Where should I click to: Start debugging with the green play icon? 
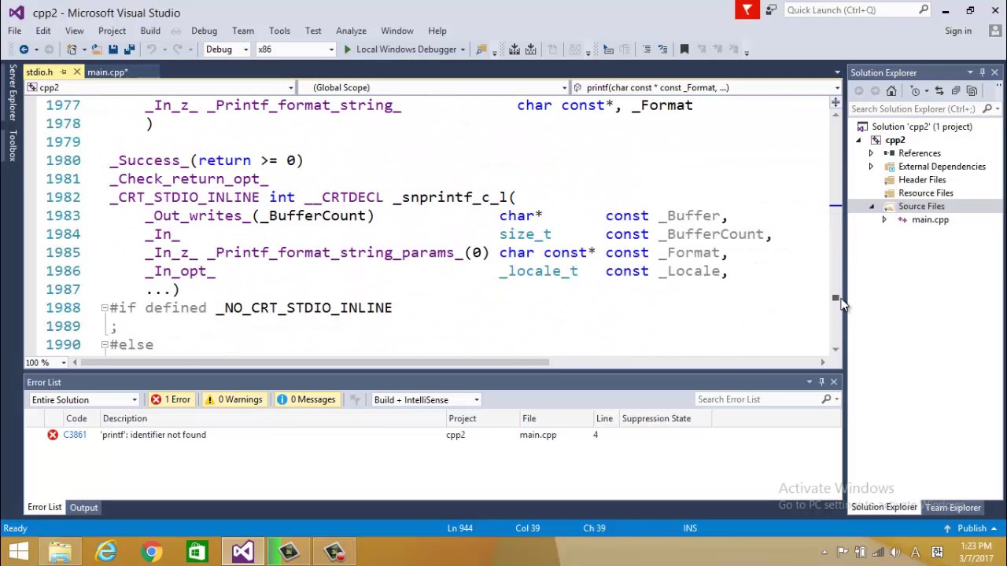click(x=347, y=50)
